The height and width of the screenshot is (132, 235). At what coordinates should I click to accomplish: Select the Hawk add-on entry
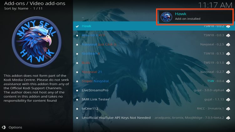pyautogui.click(x=154, y=26)
